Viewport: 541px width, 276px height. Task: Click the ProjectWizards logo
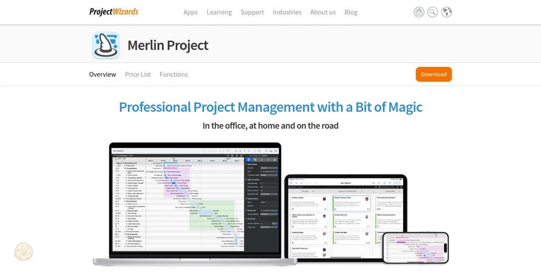[113, 11]
